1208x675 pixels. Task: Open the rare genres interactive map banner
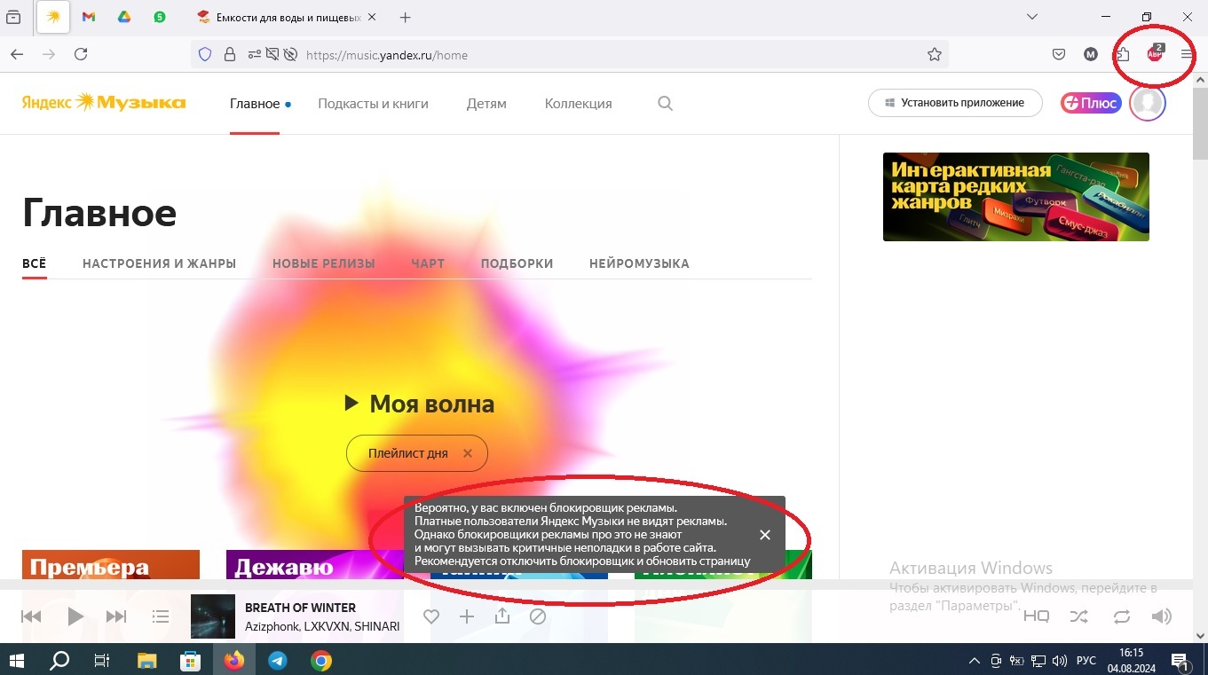[x=1016, y=197]
